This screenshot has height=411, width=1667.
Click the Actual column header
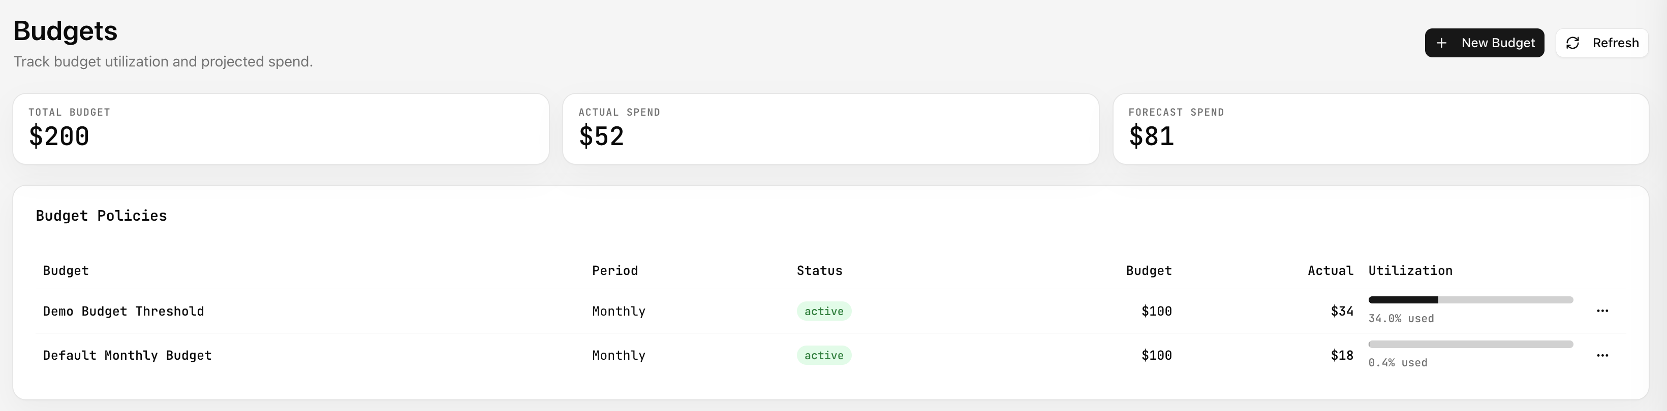(1330, 271)
